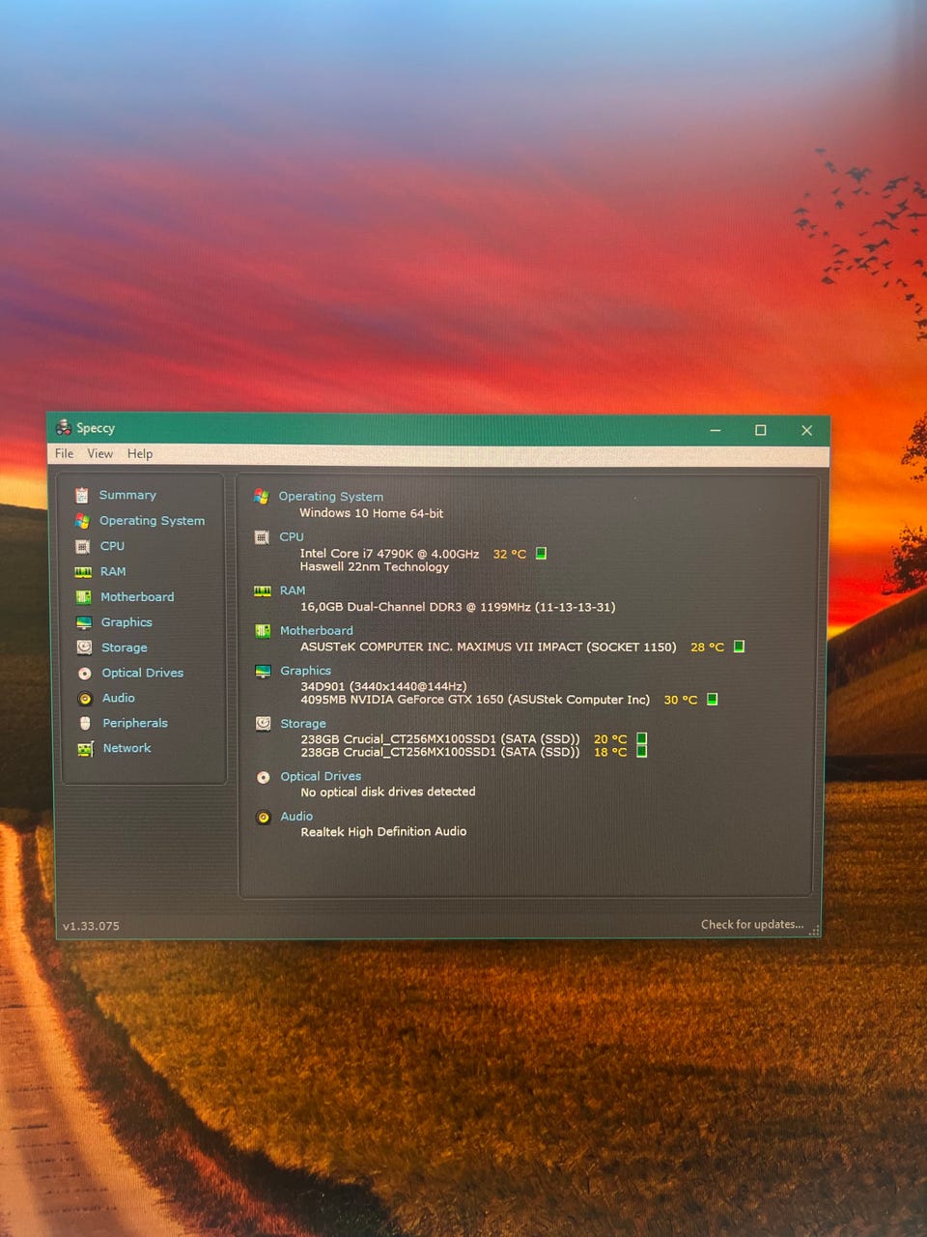Click the Optical Drives heading link in summary

pyautogui.click(x=321, y=777)
